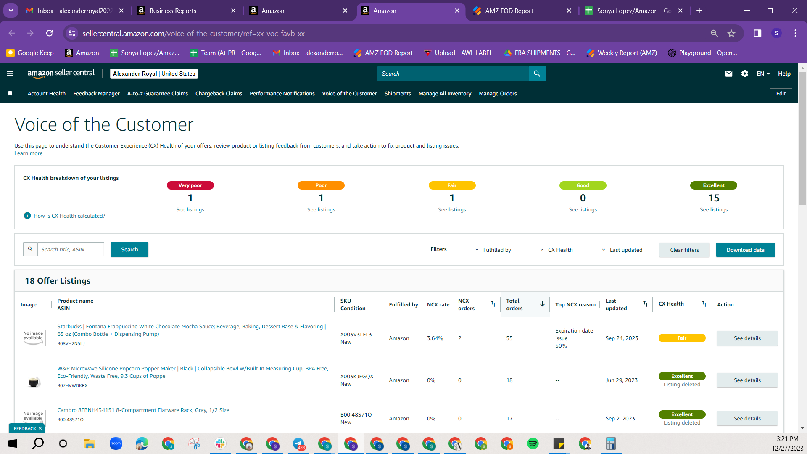Open the Starbucks Fontana product title link

pyautogui.click(x=192, y=330)
